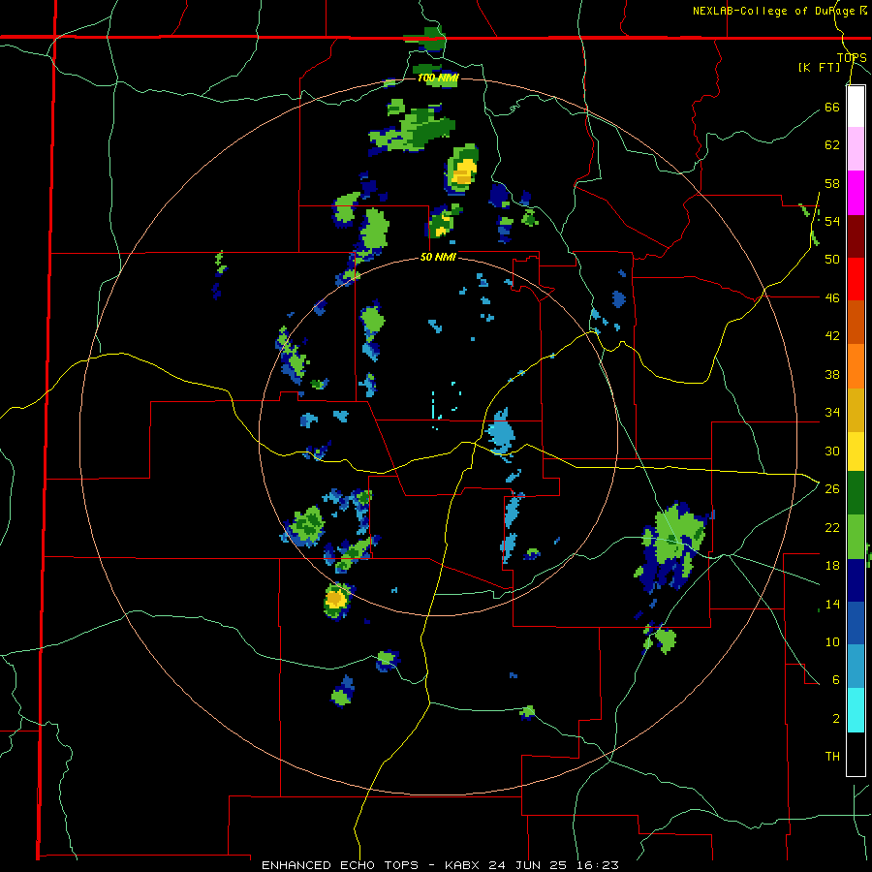Select the 42 legend value
The image size is (872, 872).
pos(832,336)
